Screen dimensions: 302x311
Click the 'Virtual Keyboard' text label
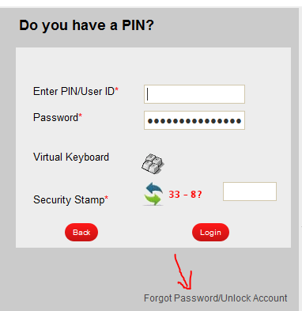coord(71,157)
